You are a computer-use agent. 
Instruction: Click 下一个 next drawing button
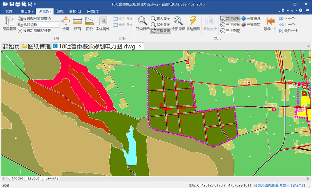[287, 19]
